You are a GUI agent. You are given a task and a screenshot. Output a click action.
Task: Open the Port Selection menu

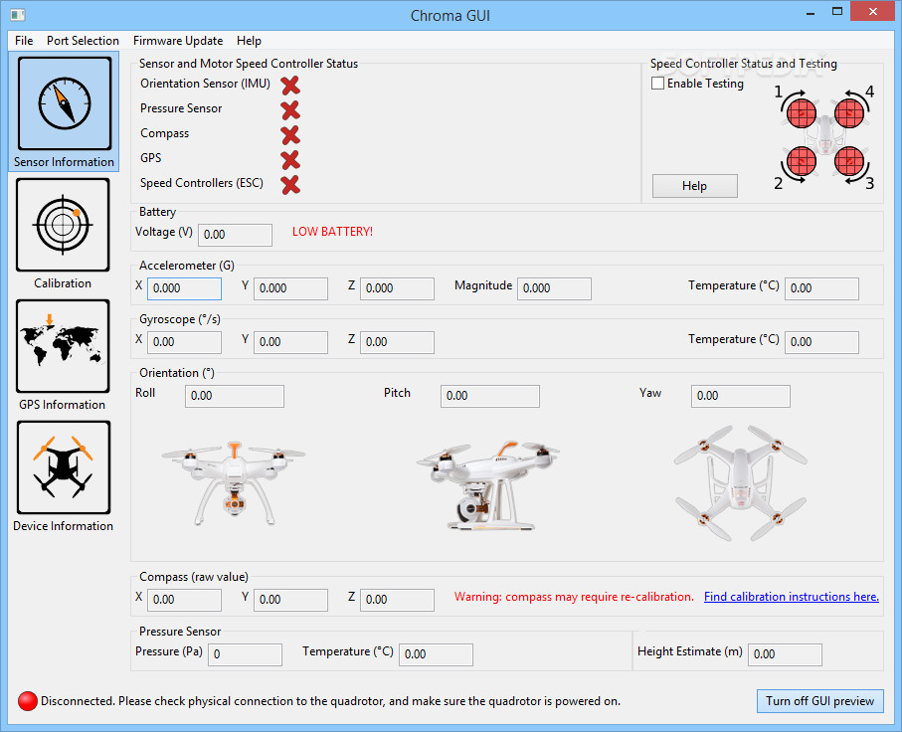click(x=83, y=41)
